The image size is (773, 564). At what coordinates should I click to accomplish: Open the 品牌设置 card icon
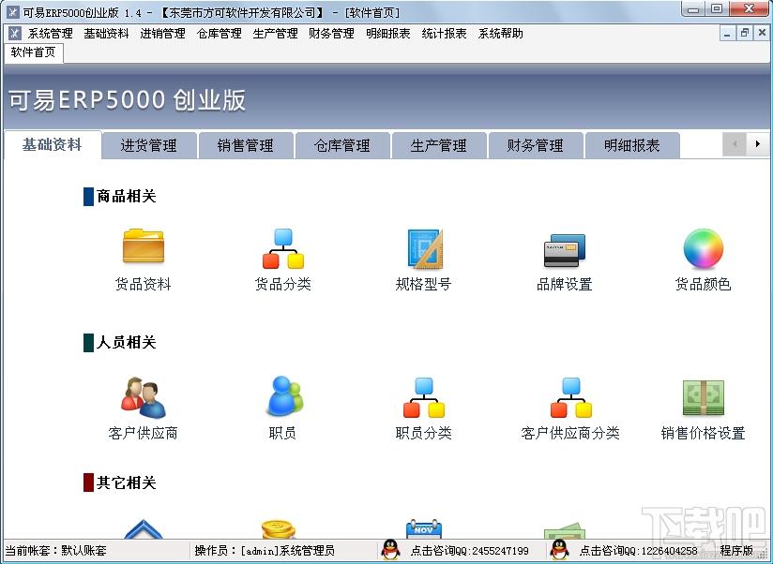click(x=564, y=250)
